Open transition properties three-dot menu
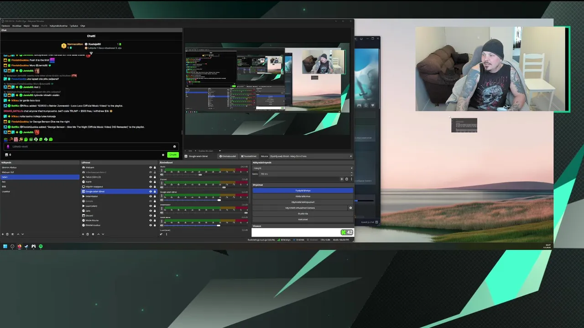 [x=351, y=179]
